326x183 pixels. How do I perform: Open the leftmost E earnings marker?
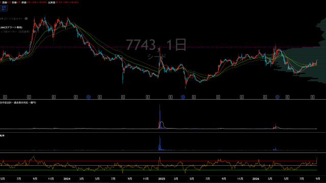coord(5,97)
